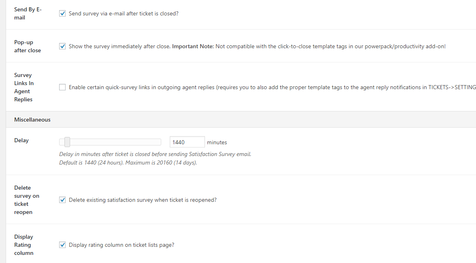Click the 'Delete existing satisfaction survey when ticket is reopened?' label

(x=143, y=200)
